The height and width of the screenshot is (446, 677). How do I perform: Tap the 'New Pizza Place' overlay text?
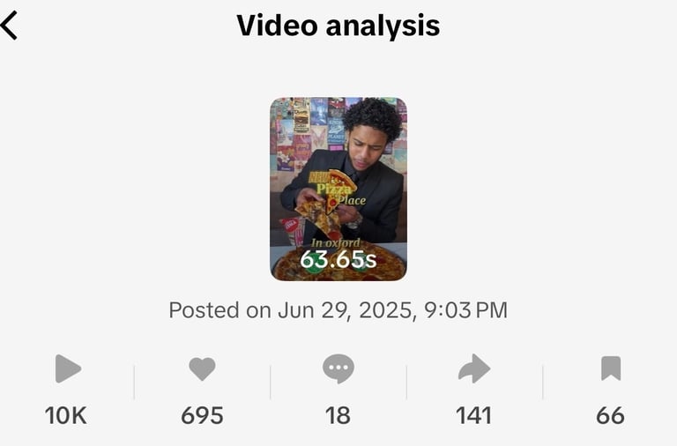point(337,190)
